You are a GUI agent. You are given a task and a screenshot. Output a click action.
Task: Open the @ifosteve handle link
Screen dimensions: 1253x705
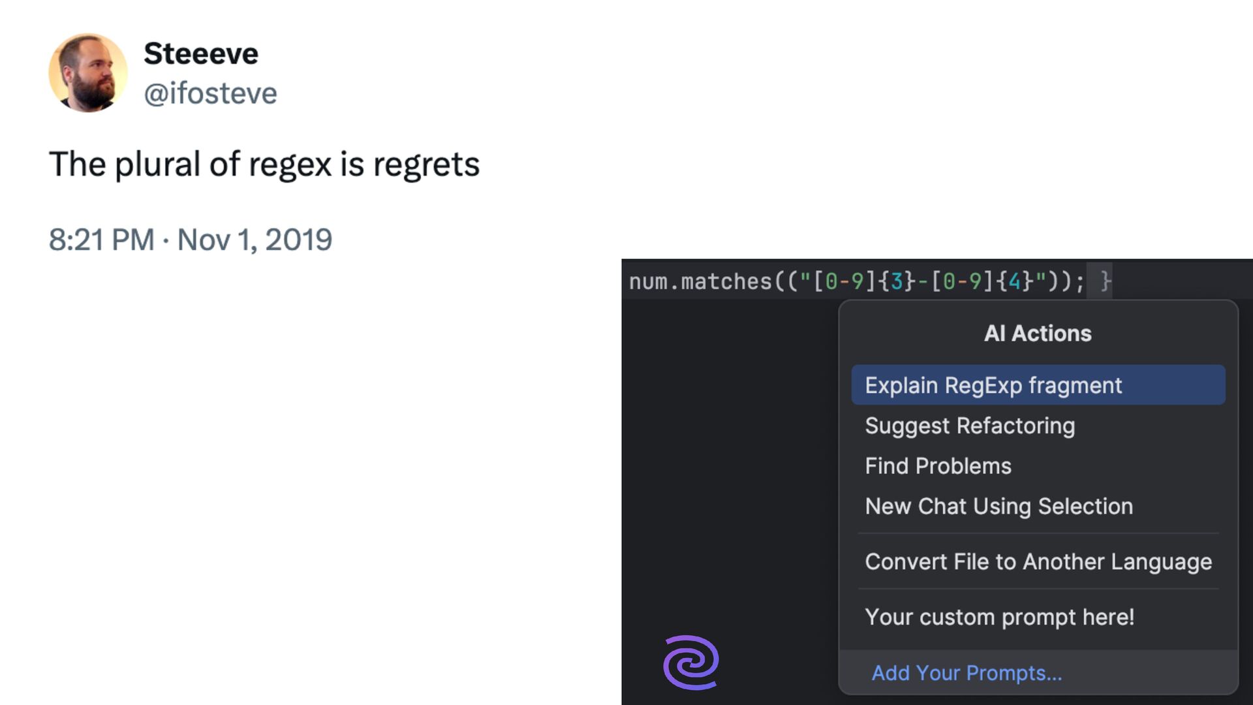[210, 93]
